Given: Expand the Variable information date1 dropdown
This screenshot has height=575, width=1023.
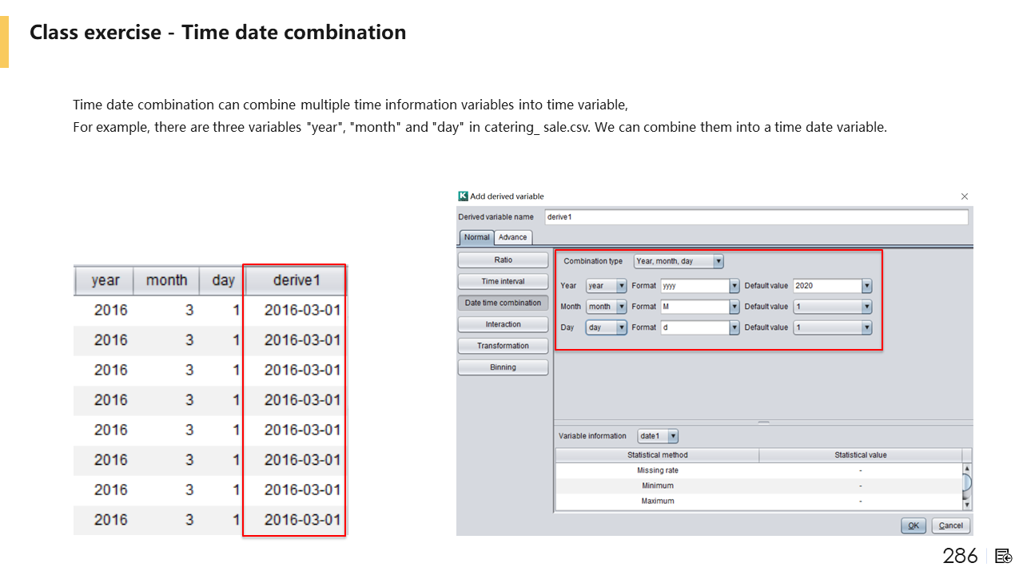Looking at the screenshot, I should (x=673, y=436).
